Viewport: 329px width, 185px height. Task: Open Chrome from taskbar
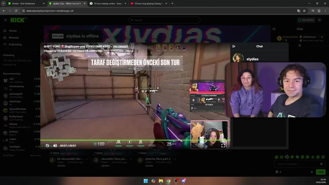(x=168, y=181)
